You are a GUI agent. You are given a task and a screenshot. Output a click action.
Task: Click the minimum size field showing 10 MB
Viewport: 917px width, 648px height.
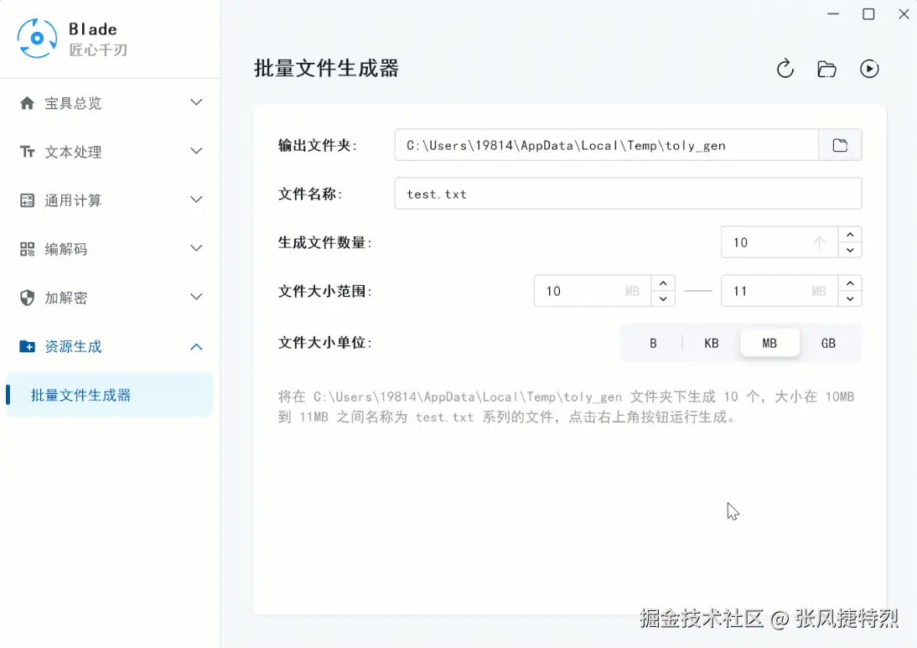click(593, 291)
